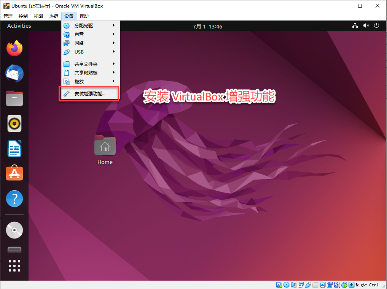The image size is (387, 289).
Task: Open the 视图 menu
Action: (x=38, y=16)
